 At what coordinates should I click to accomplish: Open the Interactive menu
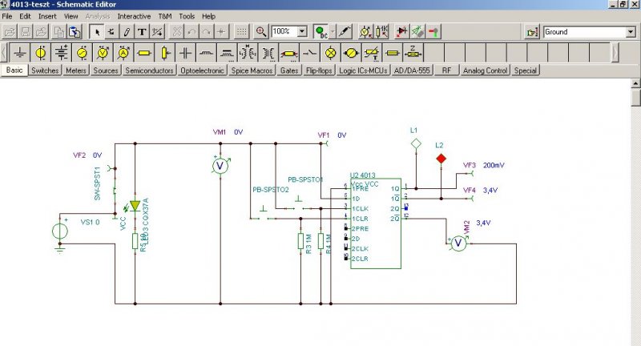pos(134,16)
